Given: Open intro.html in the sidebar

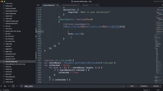Looking at the screenshot, I should [8, 29].
